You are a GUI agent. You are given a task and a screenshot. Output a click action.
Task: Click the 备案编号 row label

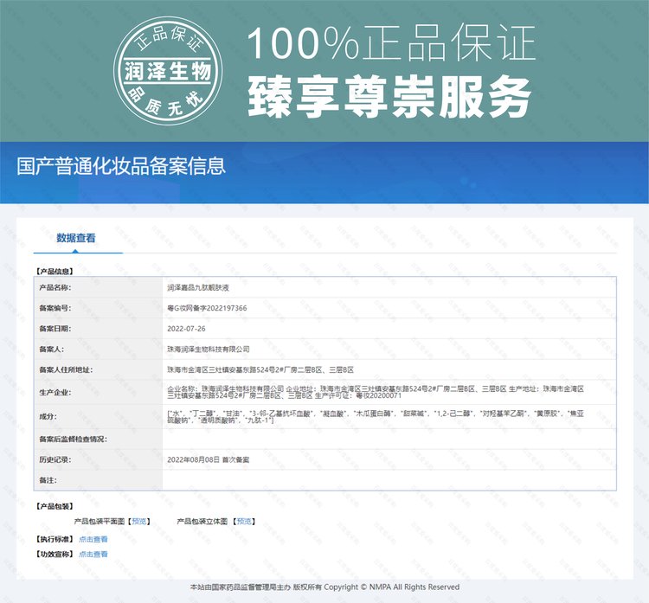coord(55,308)
